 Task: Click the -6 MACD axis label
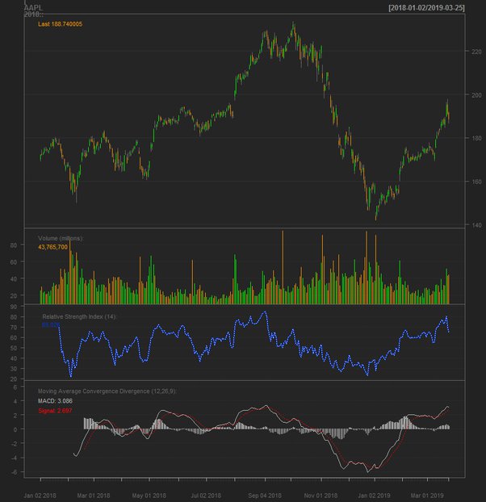pos(17,471)
